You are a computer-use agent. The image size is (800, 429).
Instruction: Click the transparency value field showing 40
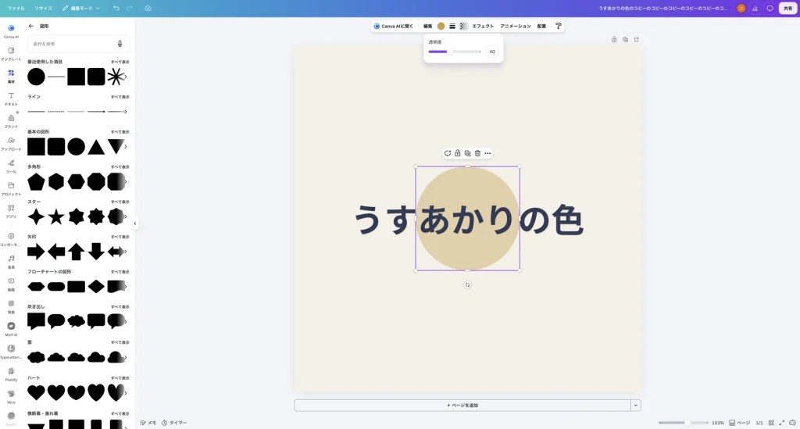click(492, 52)
